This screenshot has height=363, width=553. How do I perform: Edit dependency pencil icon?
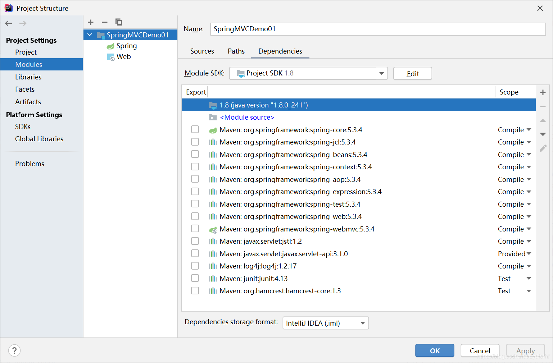pos(543,148)
